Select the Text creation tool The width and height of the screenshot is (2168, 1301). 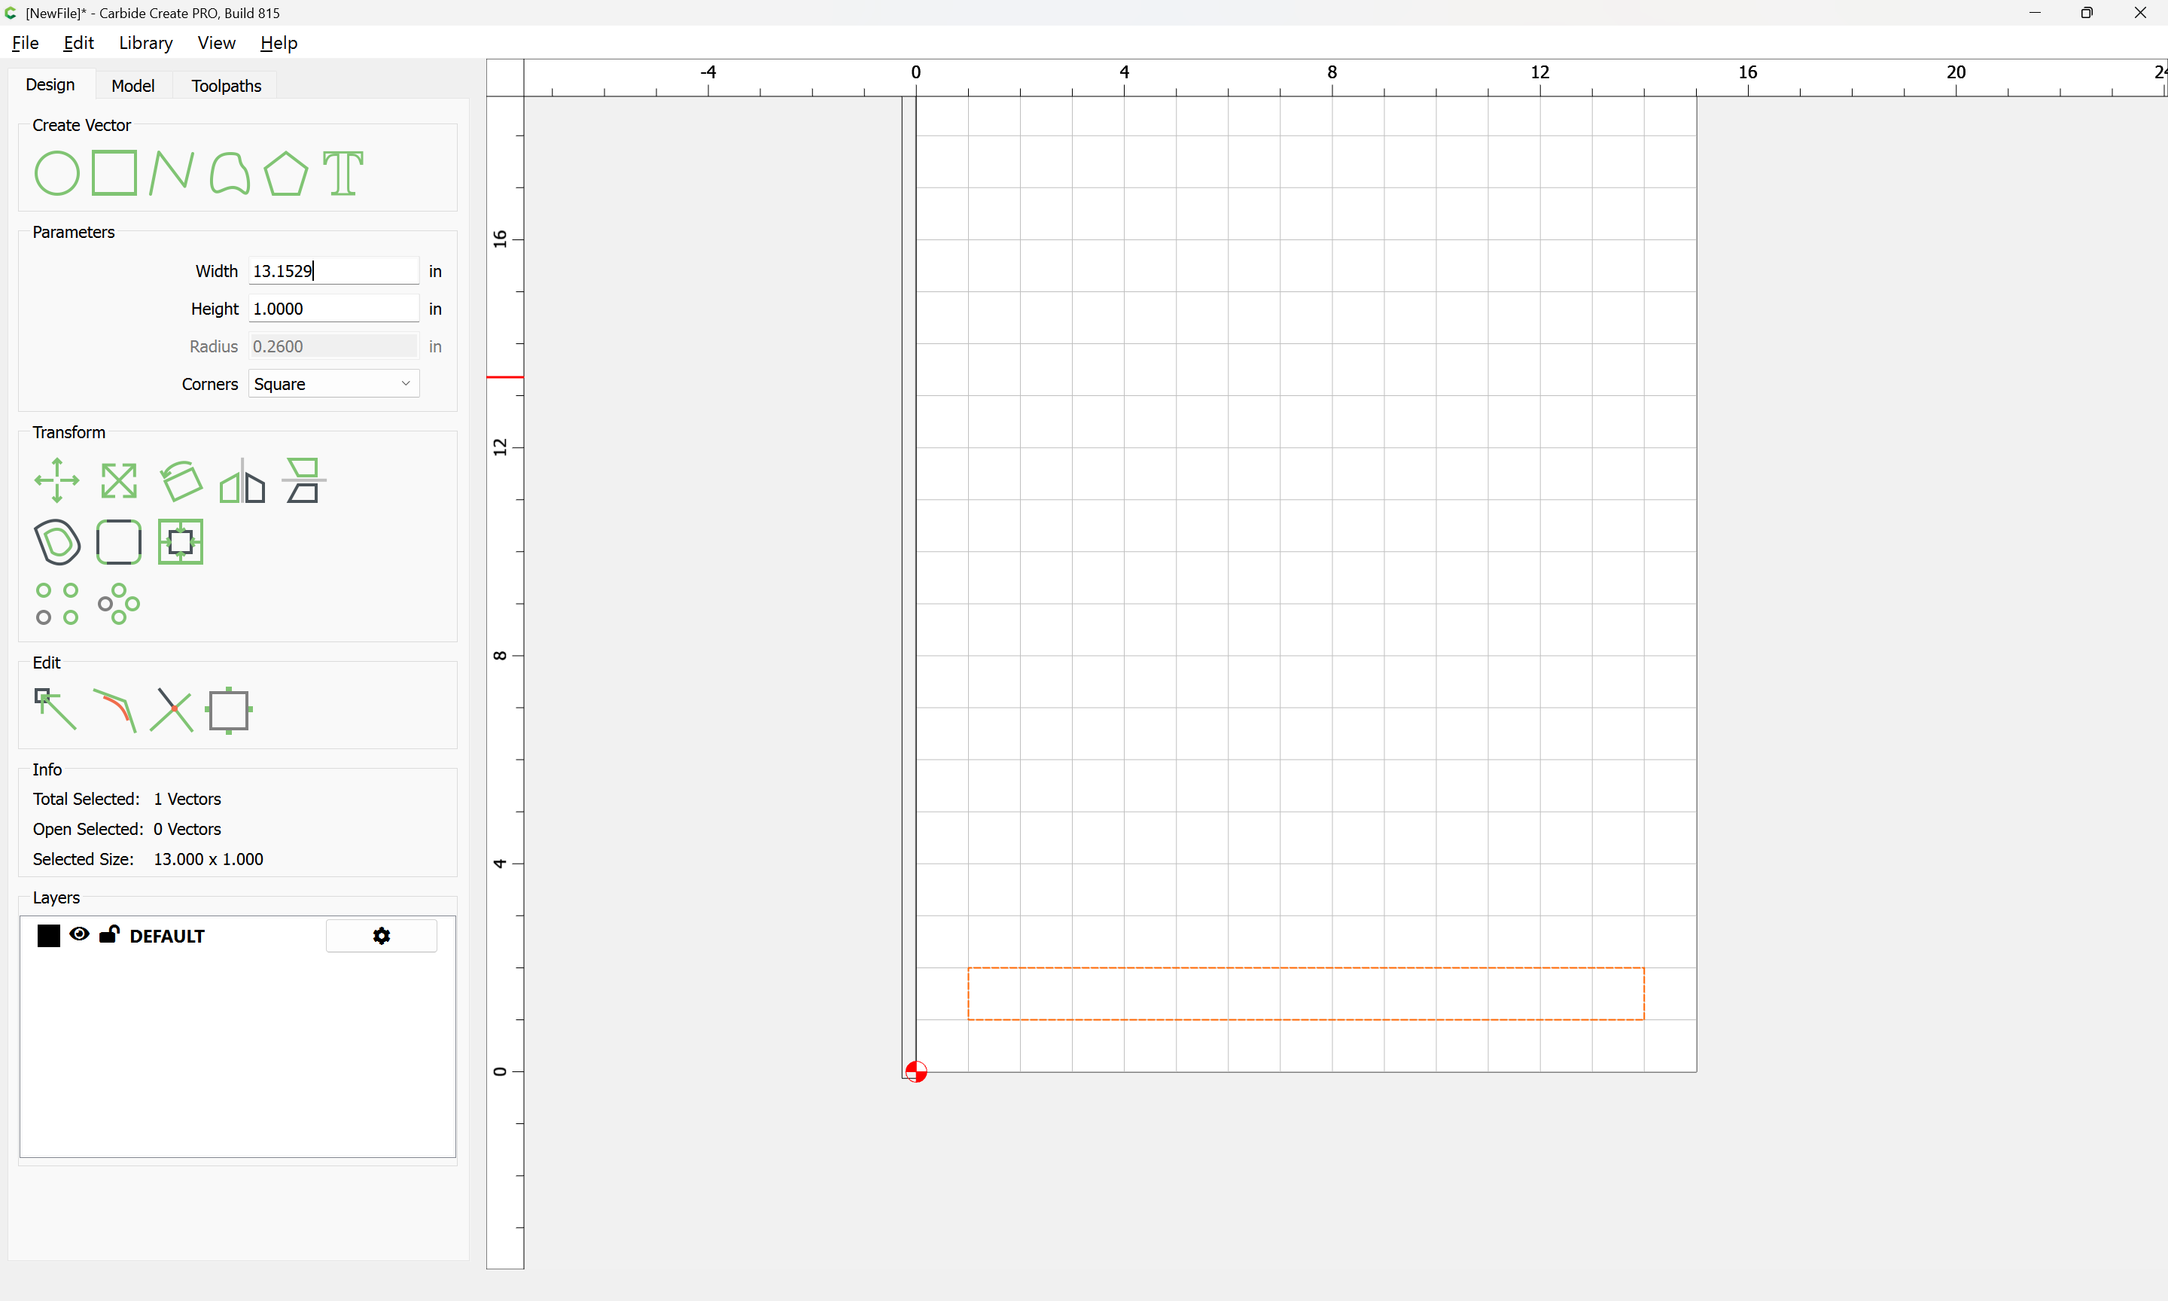tap(343, 172)
